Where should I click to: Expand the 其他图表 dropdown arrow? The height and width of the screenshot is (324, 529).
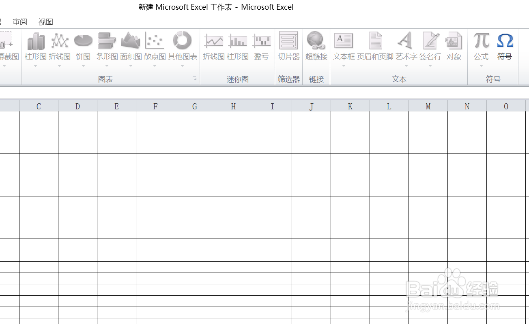pos(183,66)
